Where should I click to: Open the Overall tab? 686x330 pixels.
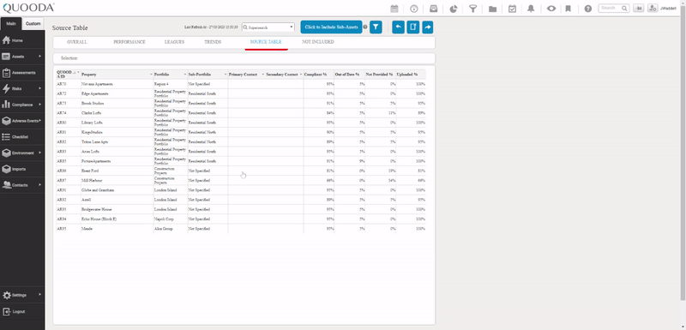click(x=77, y=42)
